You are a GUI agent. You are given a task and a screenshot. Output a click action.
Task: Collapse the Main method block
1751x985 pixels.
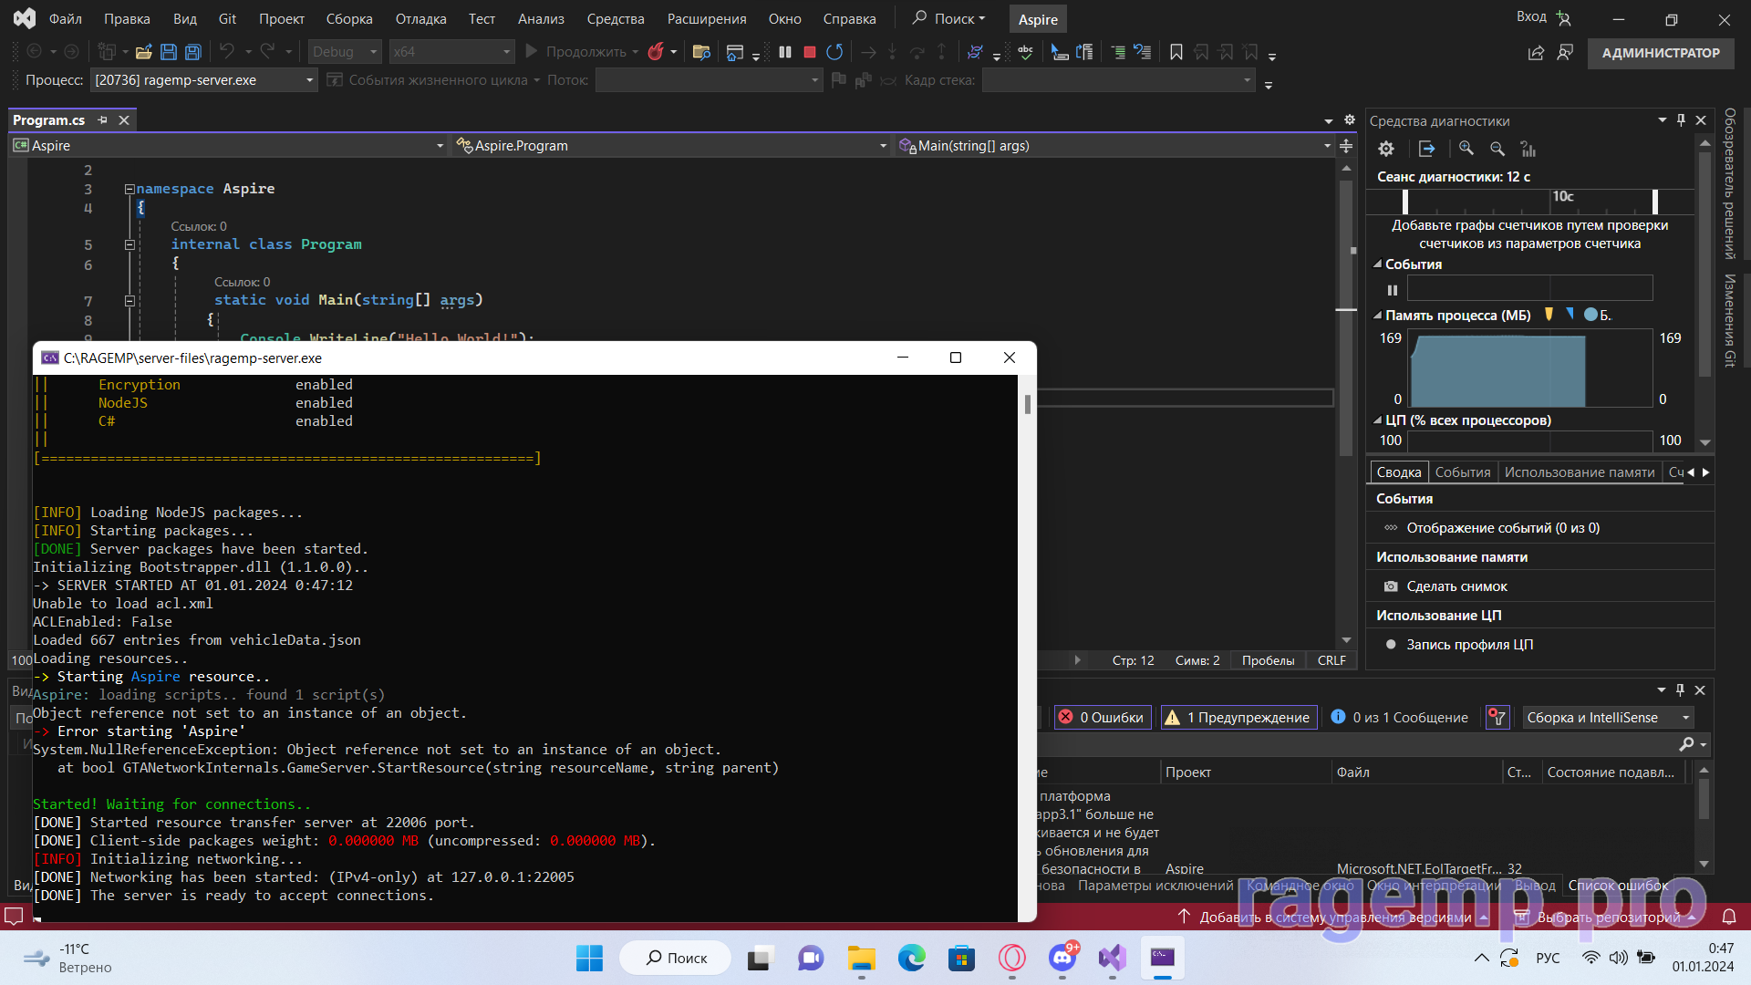pyautogui.click(x=130, y=300)
